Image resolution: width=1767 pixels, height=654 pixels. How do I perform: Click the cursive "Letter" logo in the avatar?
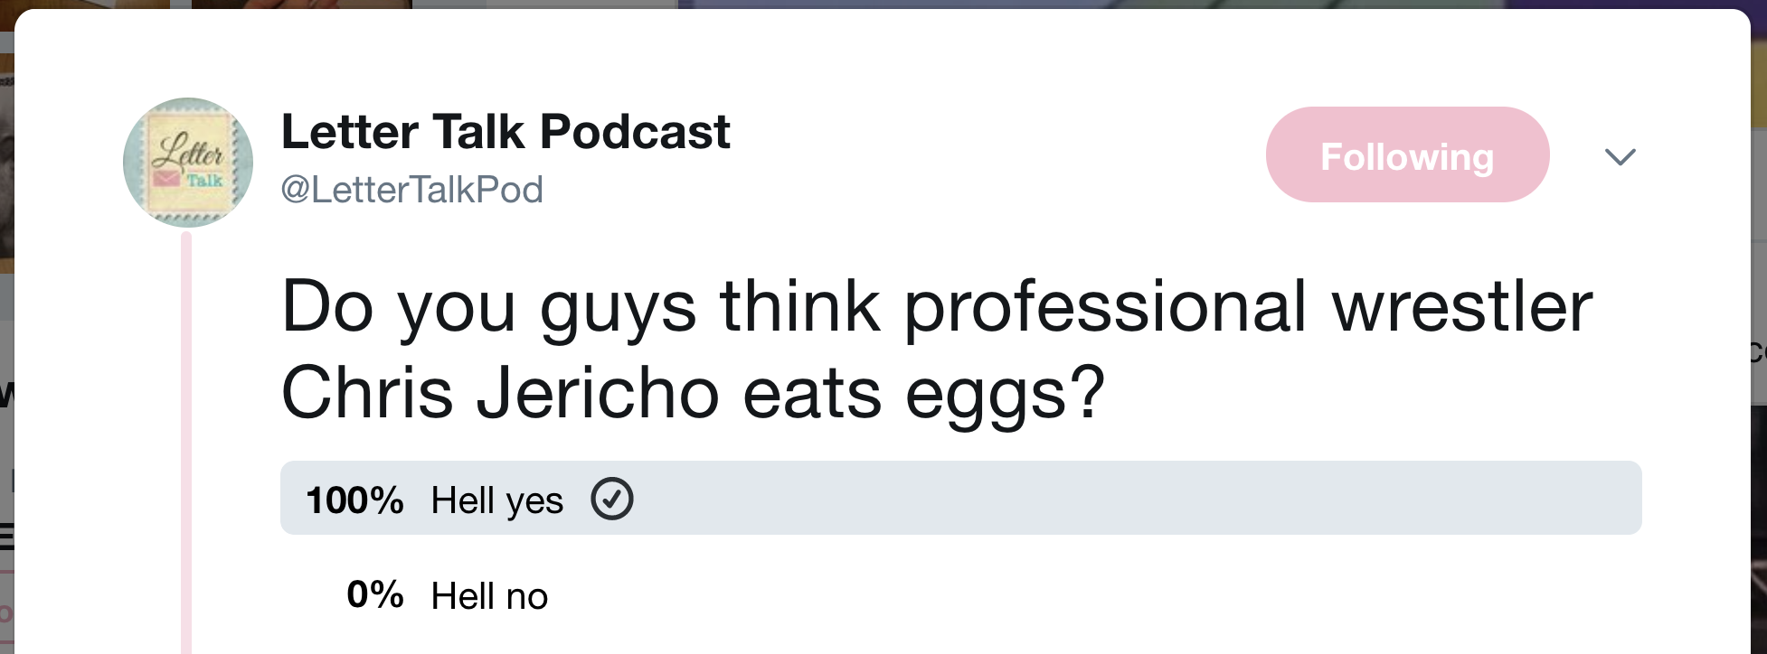click(188, 152)
